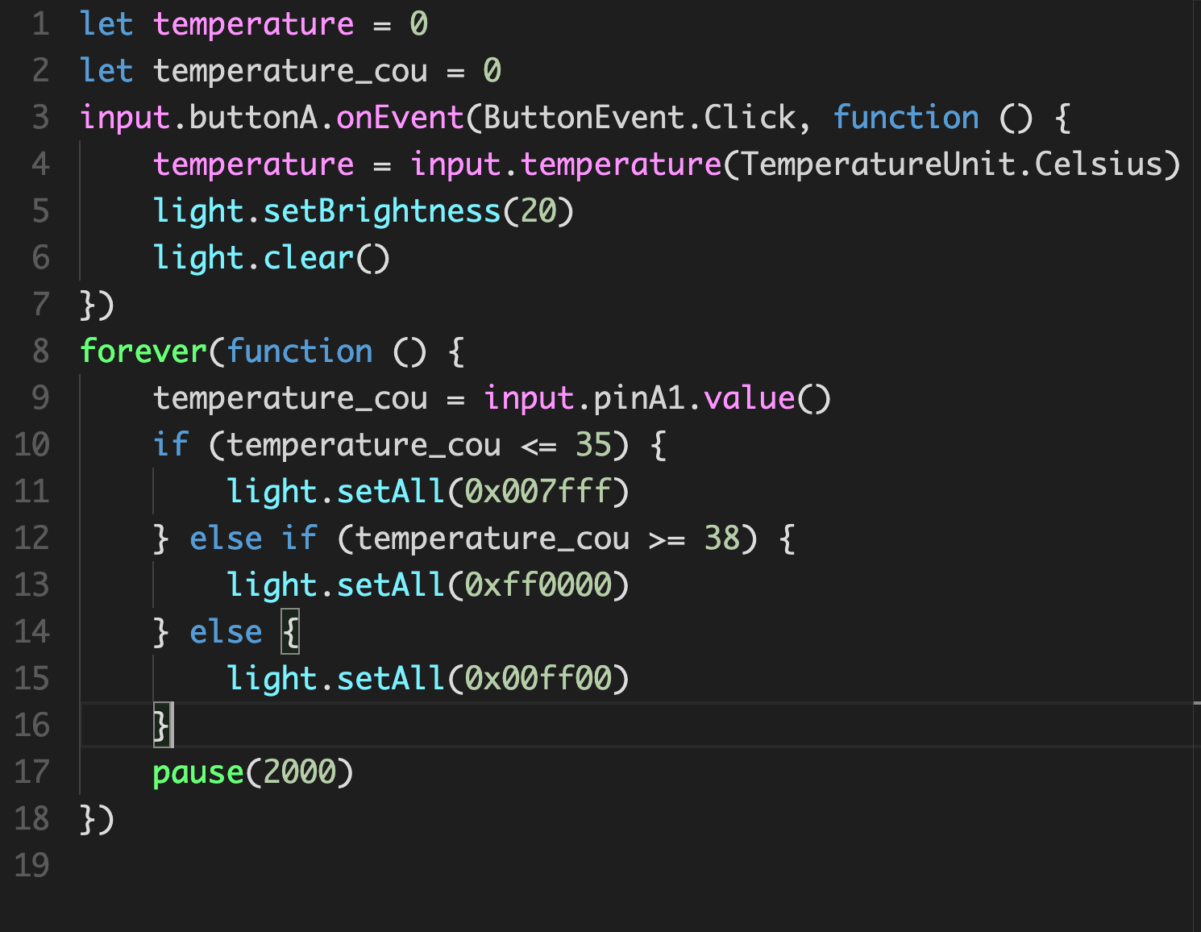
Task: Click the 'onEvent' method name
Action: (400, 118)
